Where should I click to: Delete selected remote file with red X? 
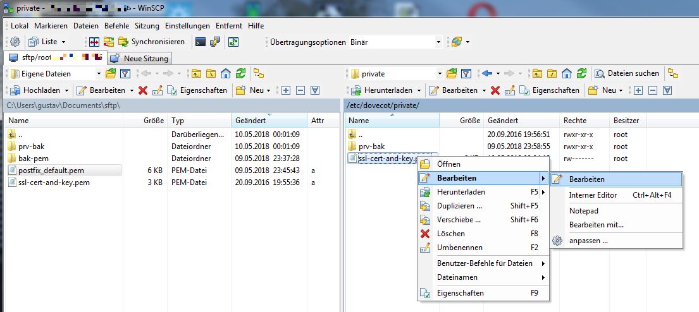click(x=495, y=90)
